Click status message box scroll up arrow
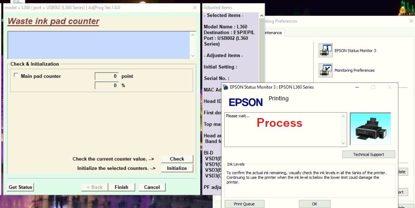This screenshot has width=415, height=208. pos(343,116)
